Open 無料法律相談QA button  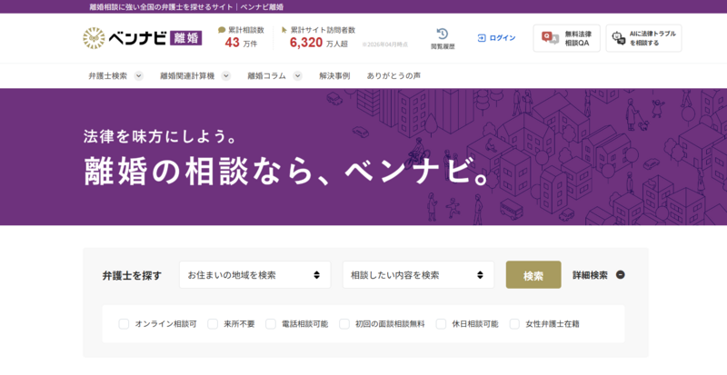[x=566, y=38]
